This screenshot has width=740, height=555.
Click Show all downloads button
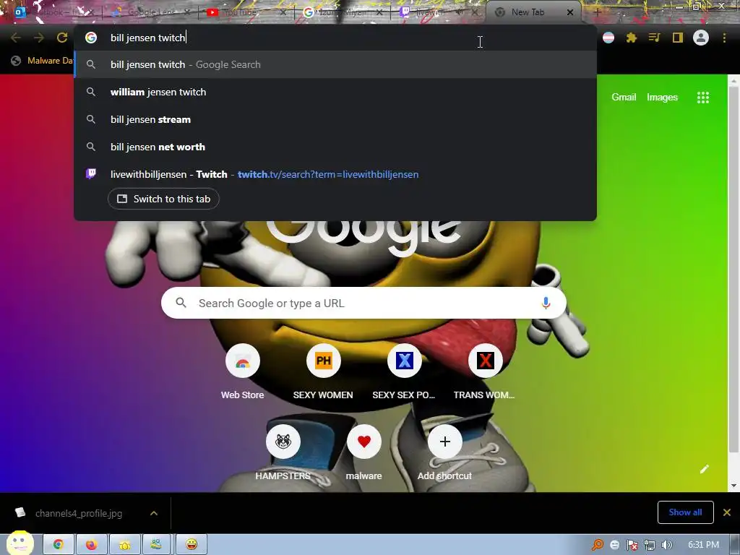pyautogui.click(x=685, y=512)
